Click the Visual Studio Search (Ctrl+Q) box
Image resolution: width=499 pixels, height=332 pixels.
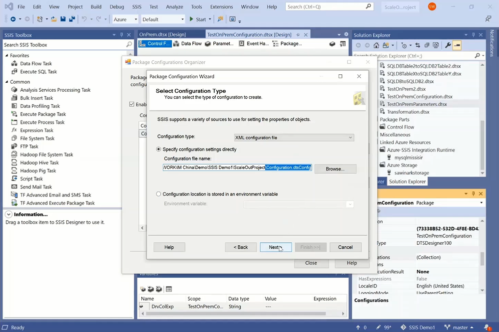[329, 6]
